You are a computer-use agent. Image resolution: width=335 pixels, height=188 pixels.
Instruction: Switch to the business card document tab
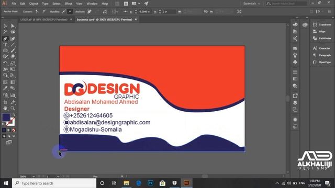point(105,19)
